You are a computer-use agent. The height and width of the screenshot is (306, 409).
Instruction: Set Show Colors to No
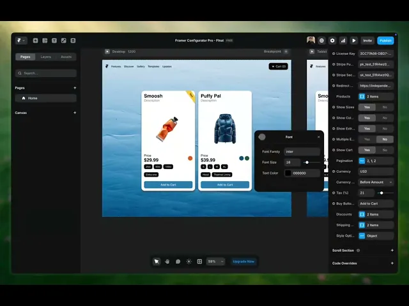point(385,118)
